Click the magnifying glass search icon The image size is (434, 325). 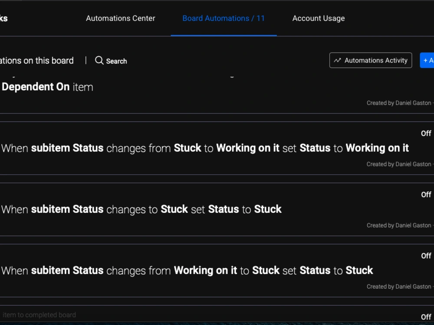[x=99, y=61]
